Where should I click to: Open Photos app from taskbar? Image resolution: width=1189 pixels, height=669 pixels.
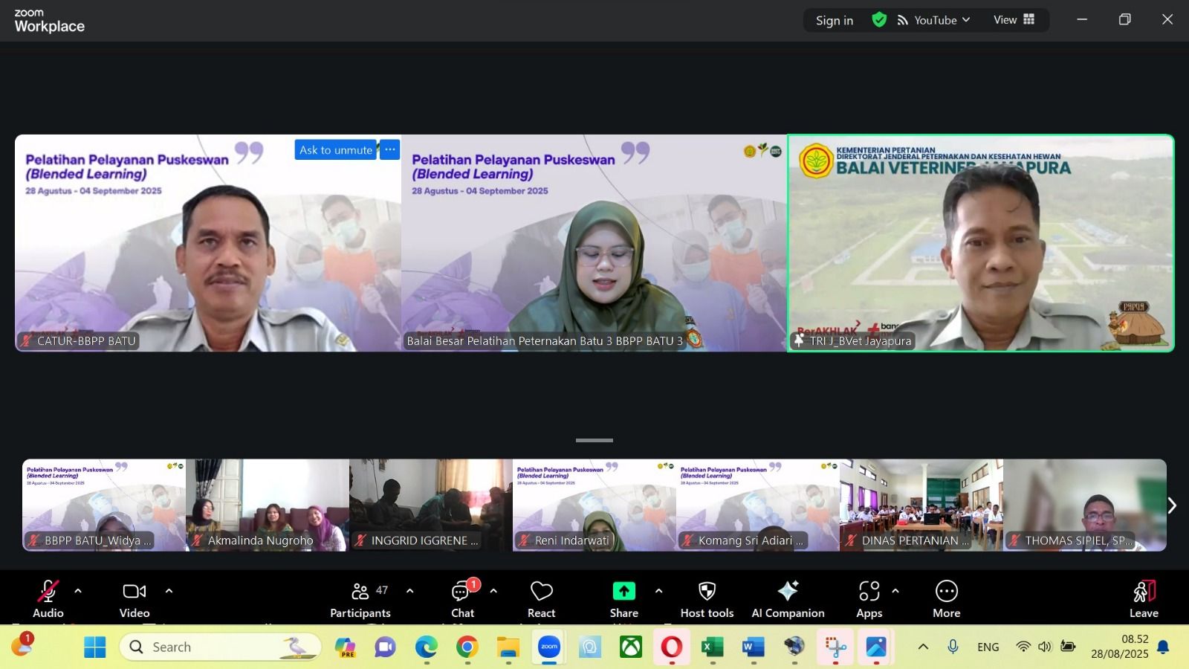[876, 647]
